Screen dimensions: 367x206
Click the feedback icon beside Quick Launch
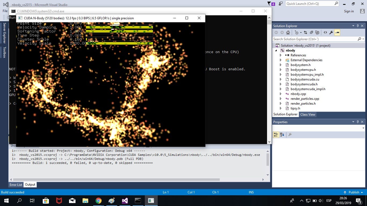coord(281,4)
